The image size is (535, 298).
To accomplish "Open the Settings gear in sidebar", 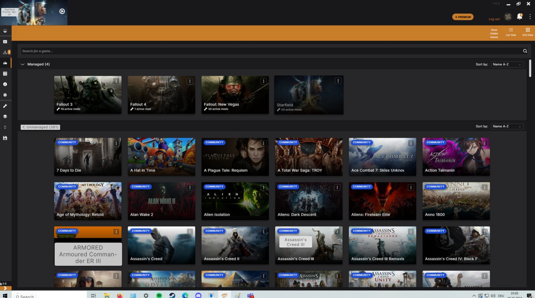I will 5,95.
